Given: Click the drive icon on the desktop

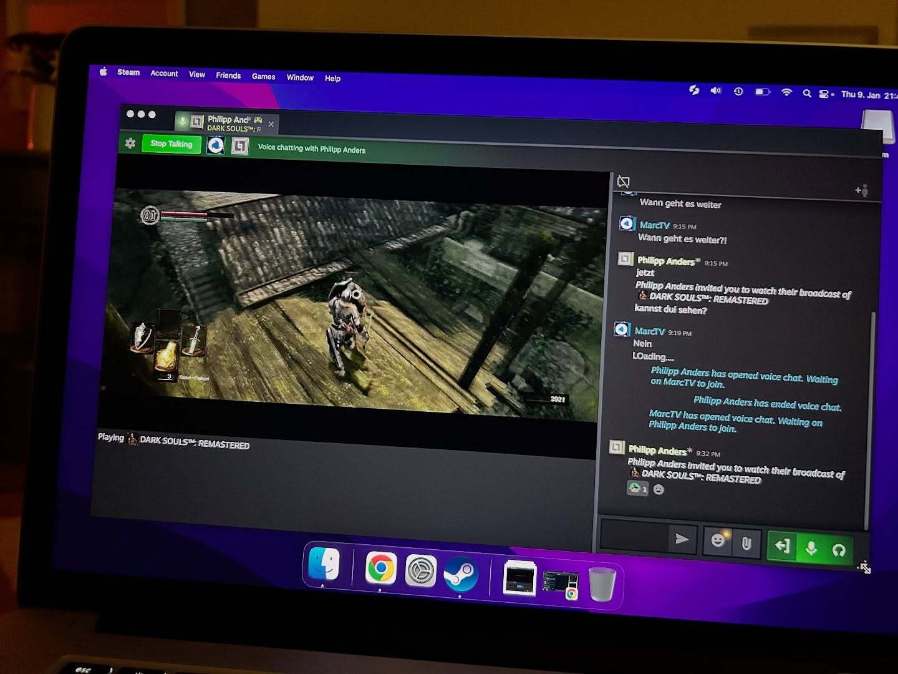Looking at the screenshot, I should coord(878,127).
